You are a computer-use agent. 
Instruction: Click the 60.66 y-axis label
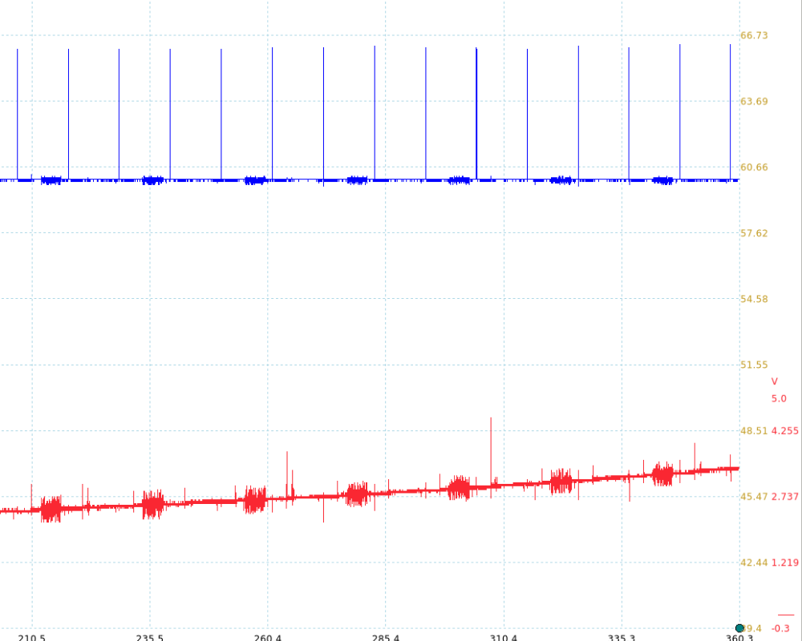point(754,167)
